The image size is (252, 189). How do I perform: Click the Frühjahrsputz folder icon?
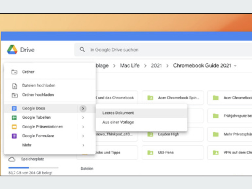tap(216, 116)
